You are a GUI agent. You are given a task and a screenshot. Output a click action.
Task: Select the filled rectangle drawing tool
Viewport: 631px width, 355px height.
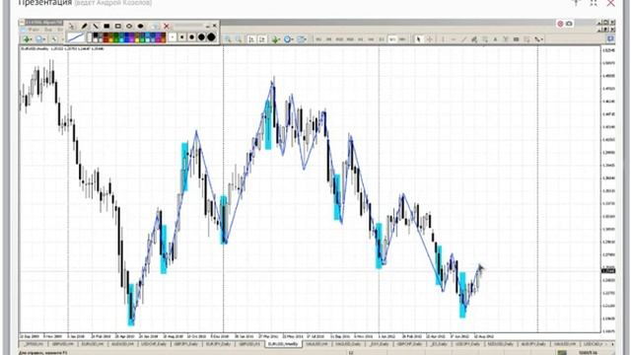coord(106,26)
